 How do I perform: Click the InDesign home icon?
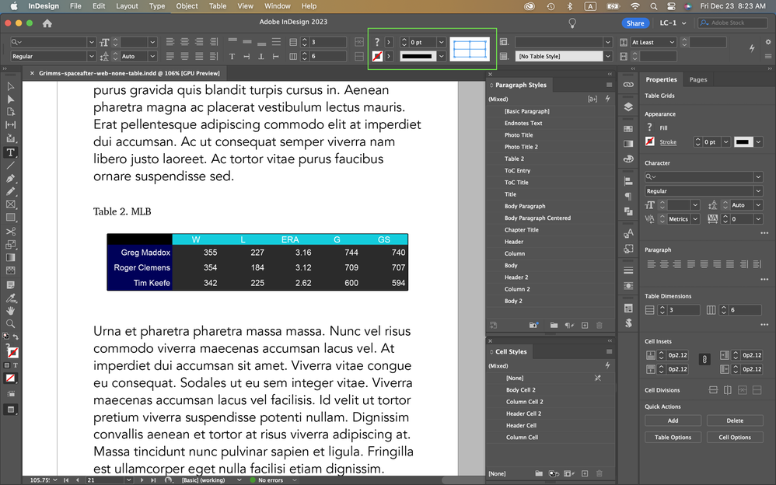coord(47,23)
